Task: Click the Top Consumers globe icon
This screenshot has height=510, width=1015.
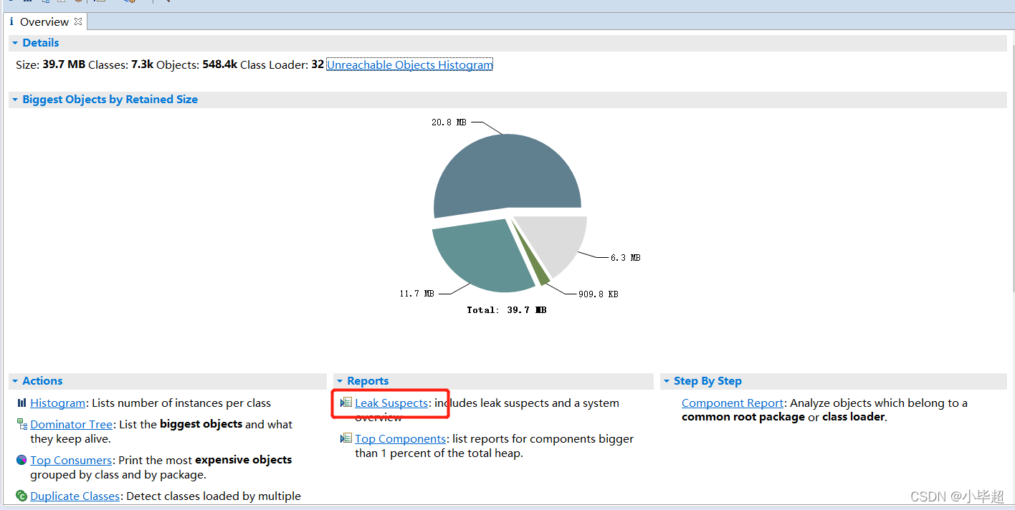Action: pos(22,460)
